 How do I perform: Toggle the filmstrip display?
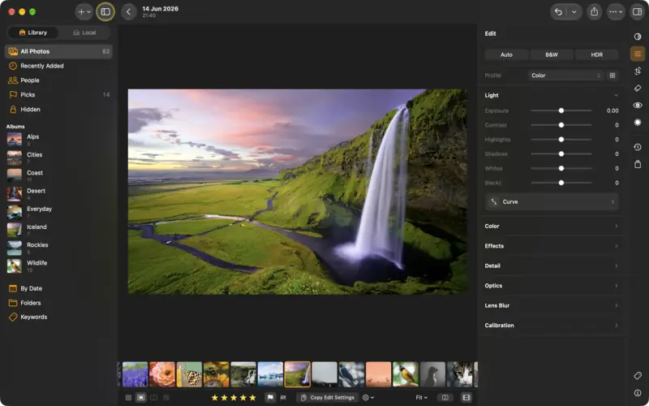466,398
